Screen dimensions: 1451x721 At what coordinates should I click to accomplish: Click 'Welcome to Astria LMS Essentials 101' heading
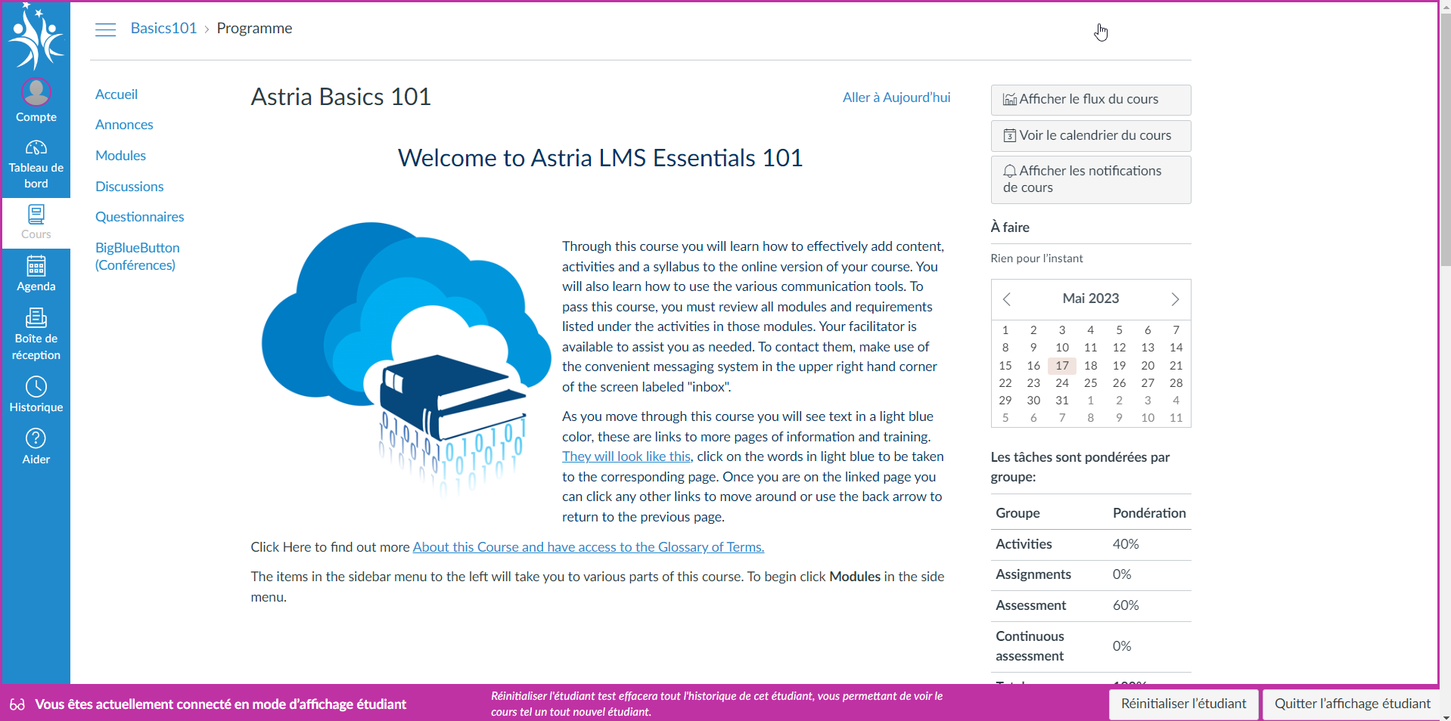600,158
